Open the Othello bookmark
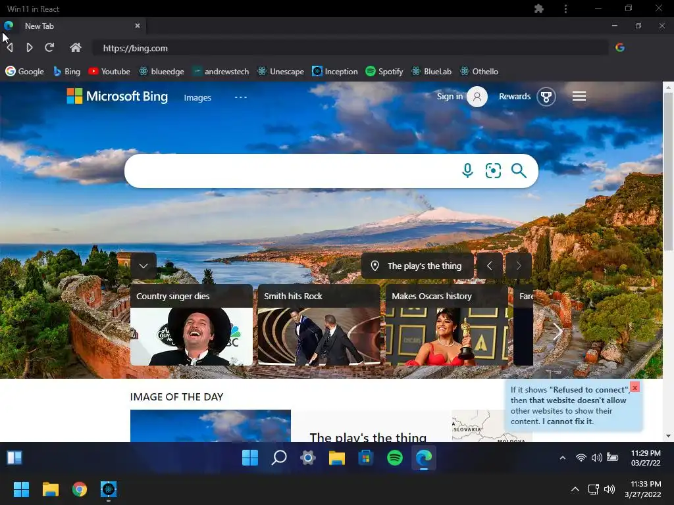 pos(479,71)
